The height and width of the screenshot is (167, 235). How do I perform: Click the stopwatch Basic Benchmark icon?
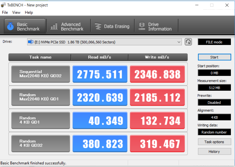[10, 27]
